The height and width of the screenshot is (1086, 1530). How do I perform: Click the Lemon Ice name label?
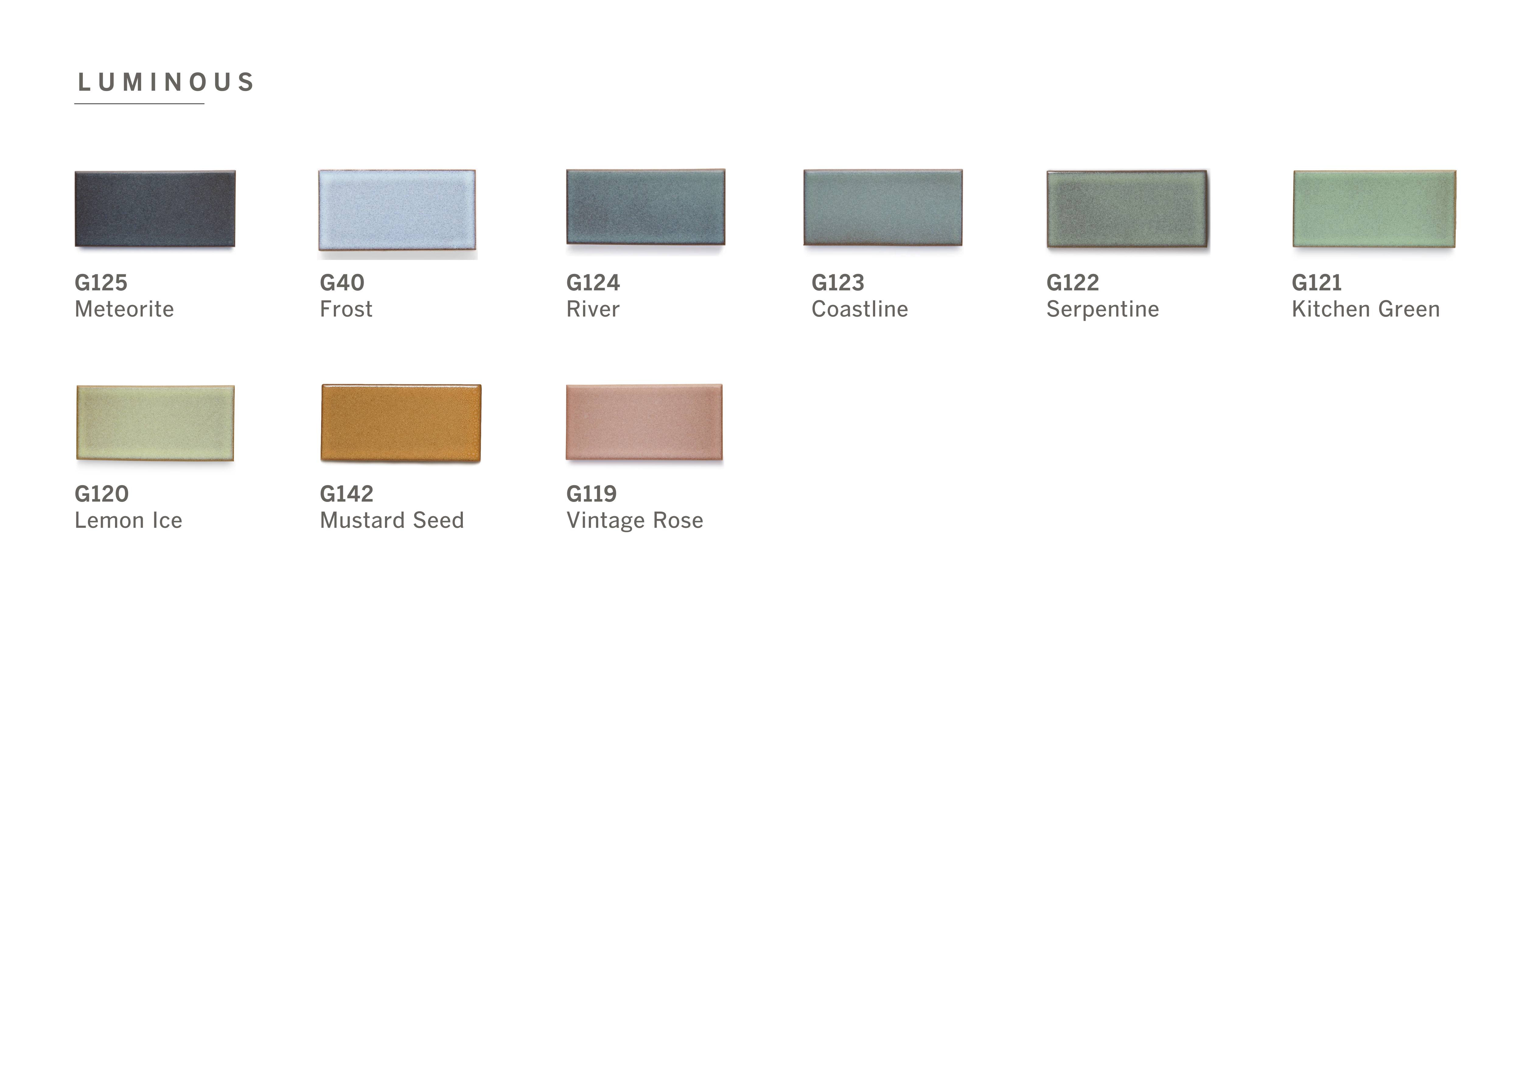coord(128,520)
